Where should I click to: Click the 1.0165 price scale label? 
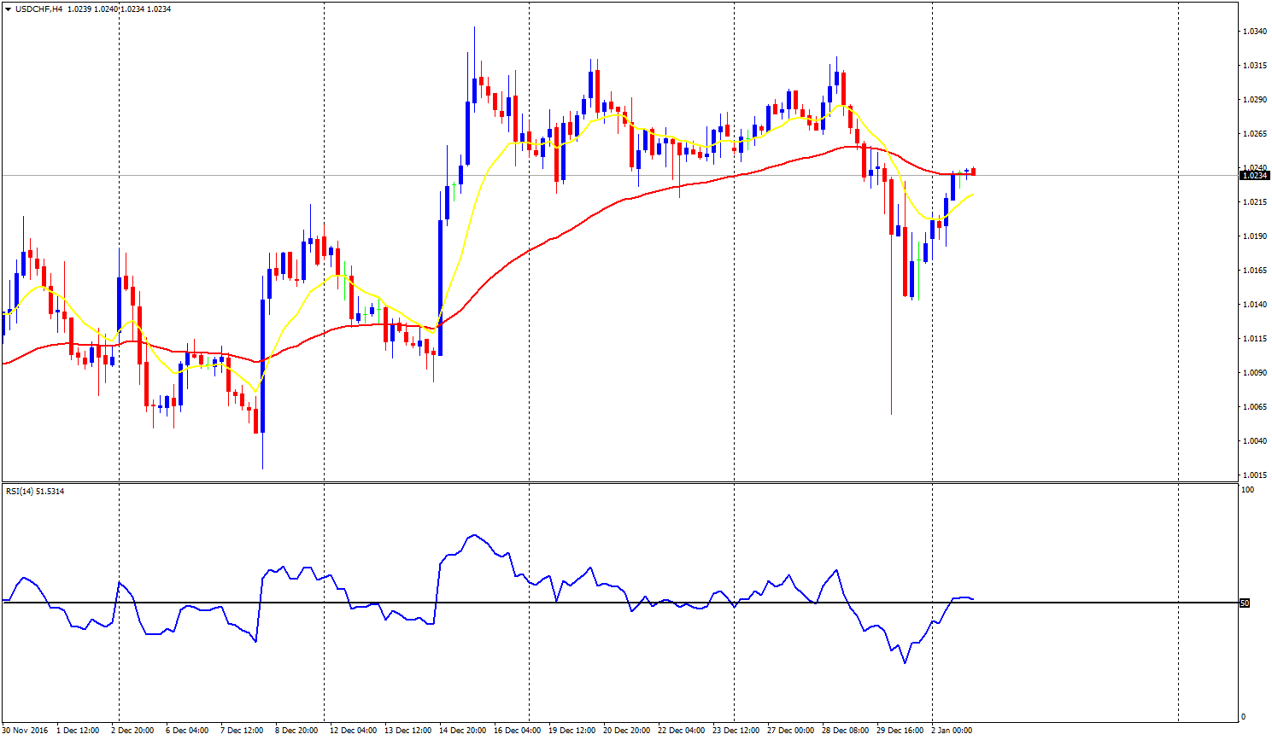[1254, 271]
